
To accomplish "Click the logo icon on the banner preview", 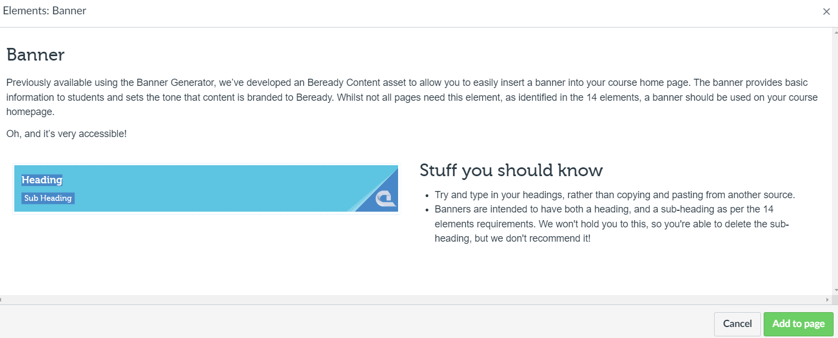I will click(x=385, y=198).
